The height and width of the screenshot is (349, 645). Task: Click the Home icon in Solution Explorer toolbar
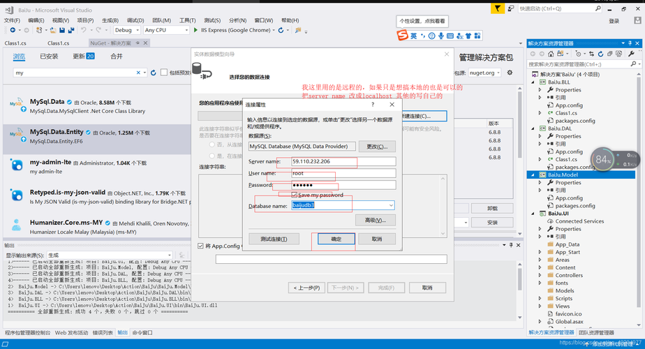click(551, 54)
